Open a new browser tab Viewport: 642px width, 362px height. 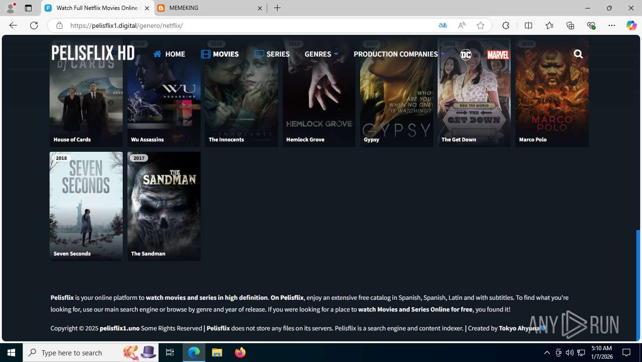click(277, 8)
